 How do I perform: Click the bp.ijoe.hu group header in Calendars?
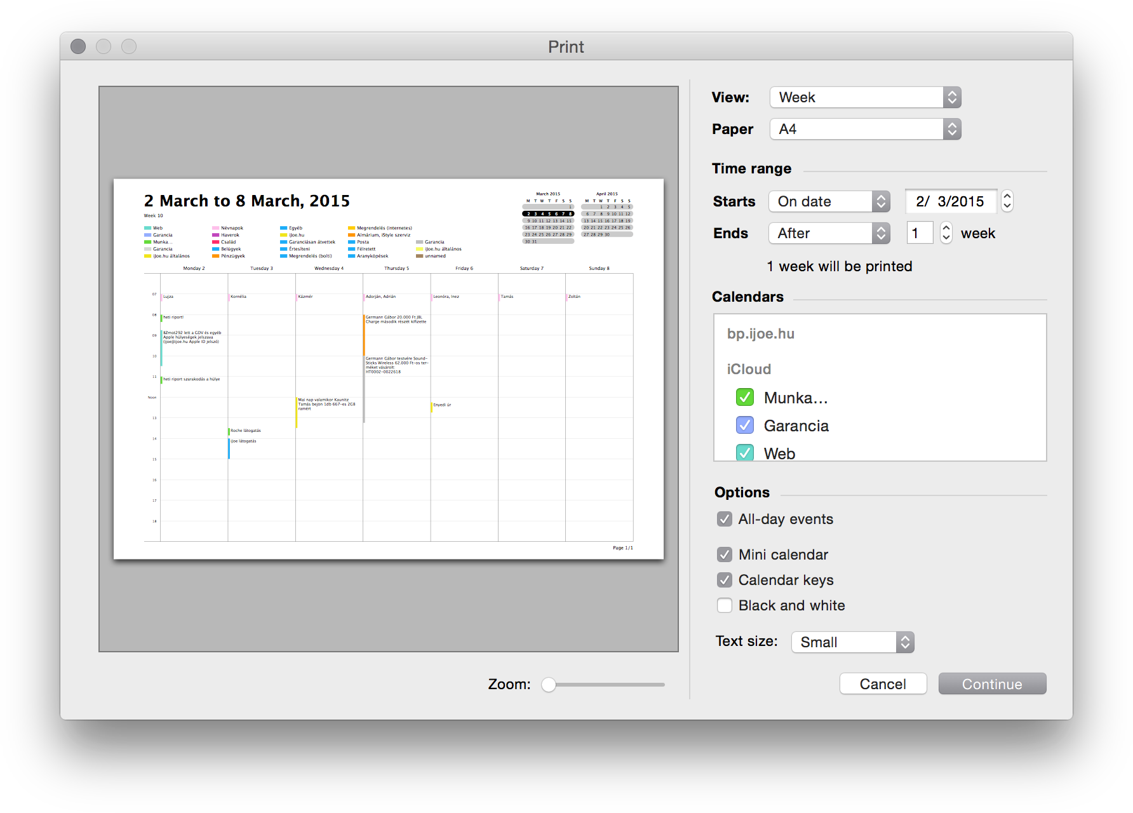tap(761, 333)
